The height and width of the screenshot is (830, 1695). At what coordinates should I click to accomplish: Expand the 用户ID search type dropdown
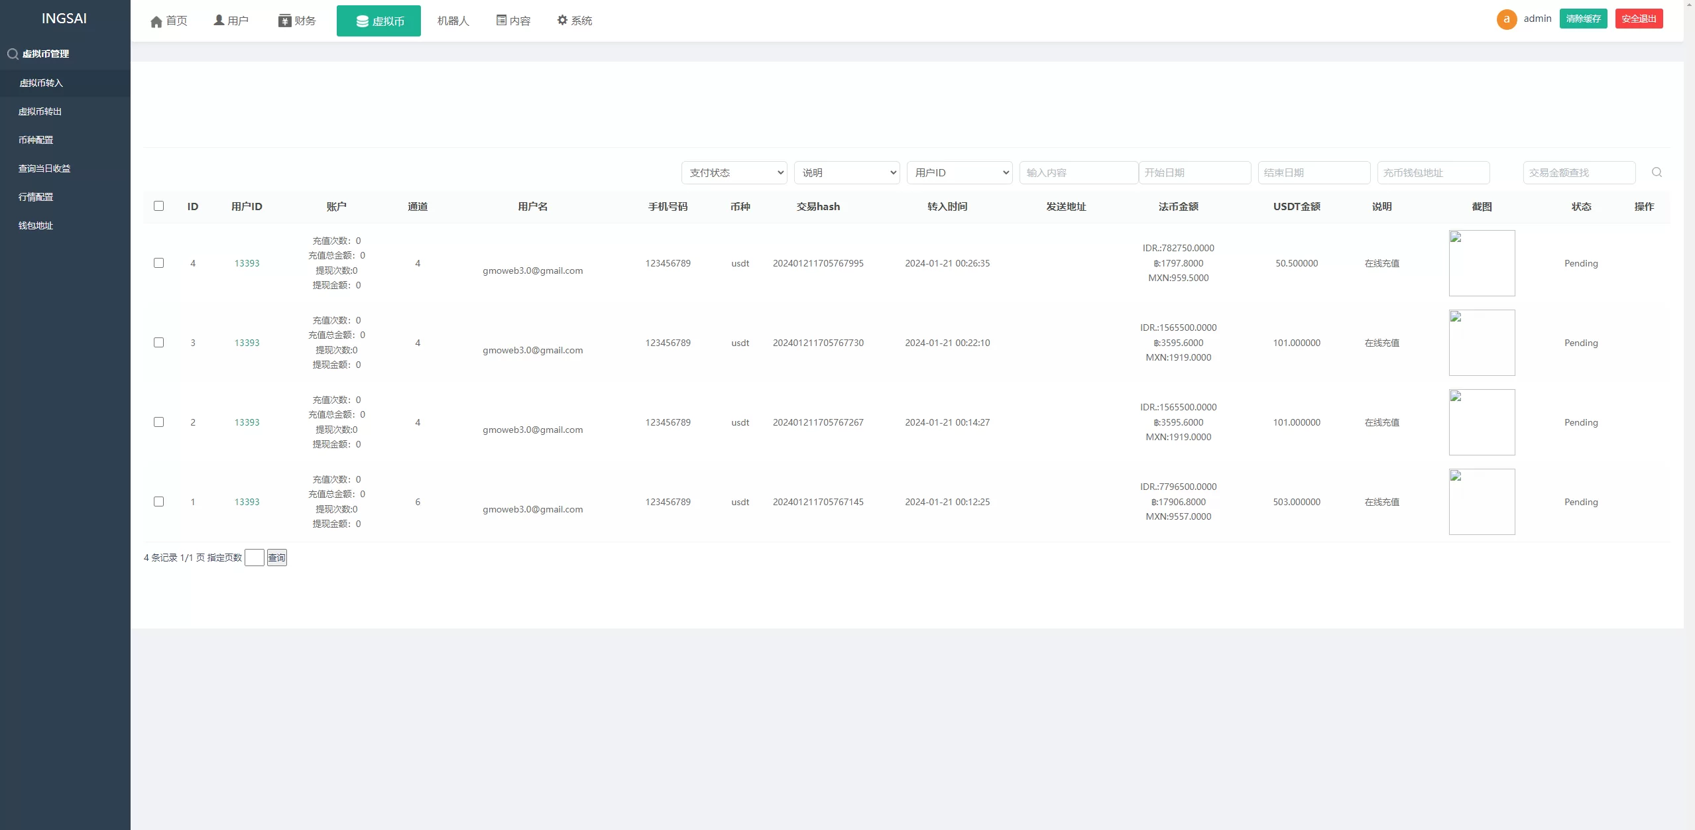959,172
